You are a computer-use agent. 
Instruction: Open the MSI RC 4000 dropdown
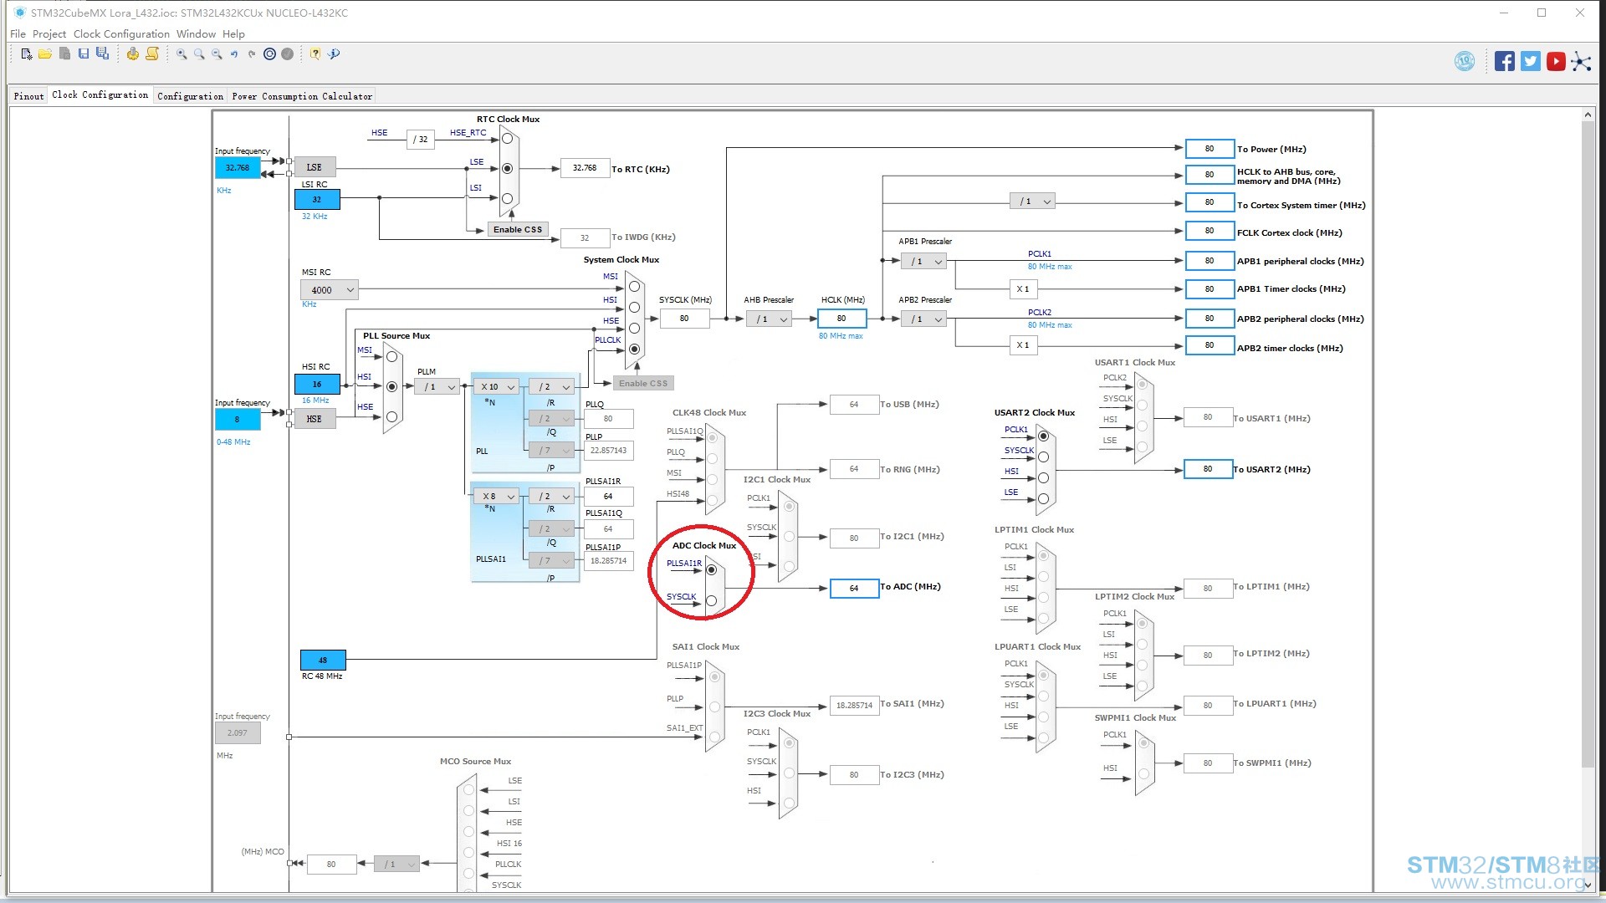point(330,290)
